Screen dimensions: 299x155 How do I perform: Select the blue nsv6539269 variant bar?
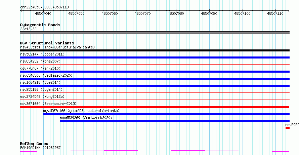point(175,121)
